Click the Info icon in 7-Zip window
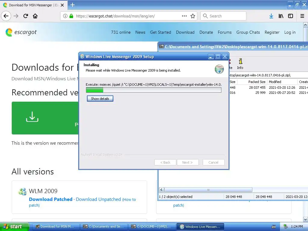 click(240, 64)
